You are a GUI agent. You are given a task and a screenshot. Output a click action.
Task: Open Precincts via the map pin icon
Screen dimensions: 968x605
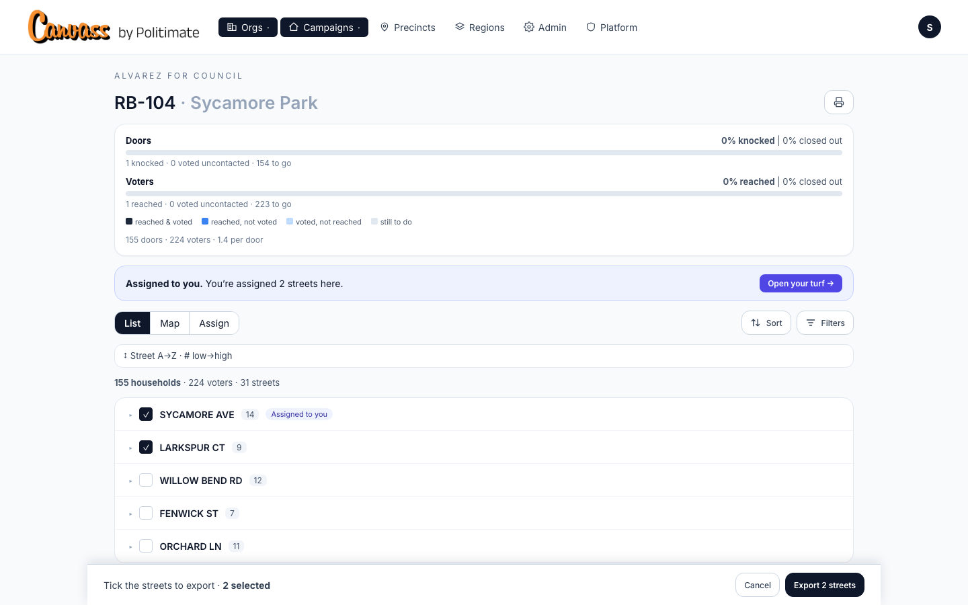click(408, 28)
